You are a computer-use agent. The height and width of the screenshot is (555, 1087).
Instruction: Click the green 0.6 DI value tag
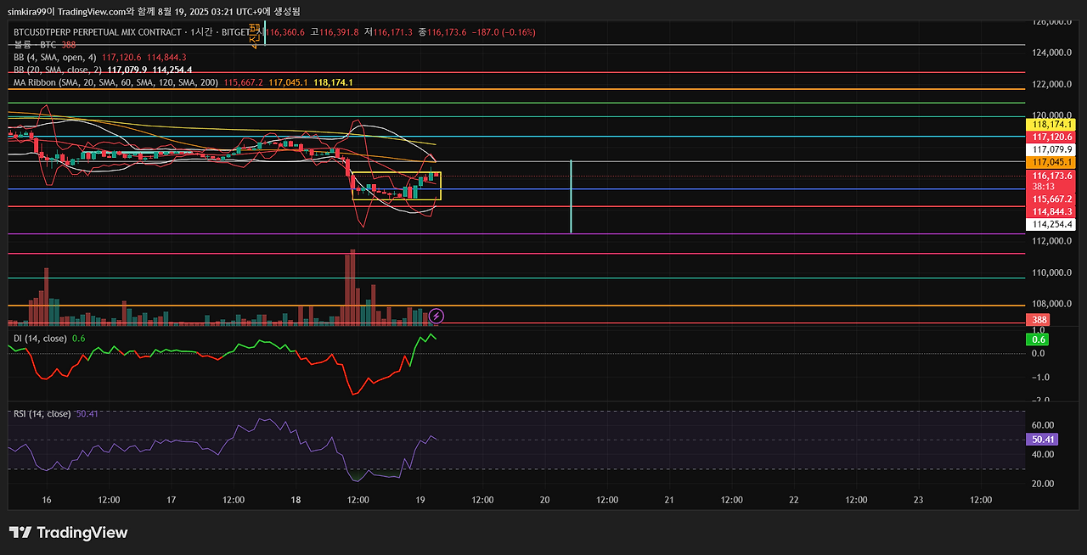point(1039,339)
